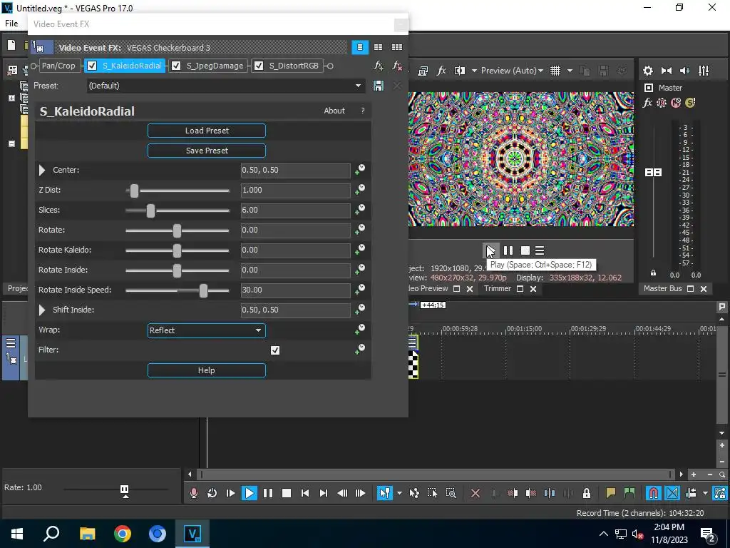Open the File menu
The width and height of the screenshot is (730, 548).
pos(11,24)
